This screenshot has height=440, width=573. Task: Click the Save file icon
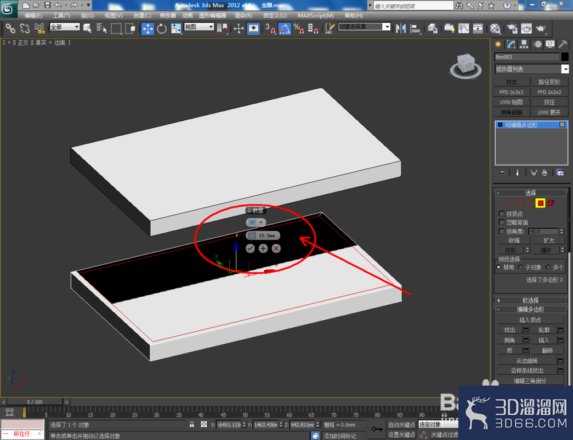pos(48,5)
